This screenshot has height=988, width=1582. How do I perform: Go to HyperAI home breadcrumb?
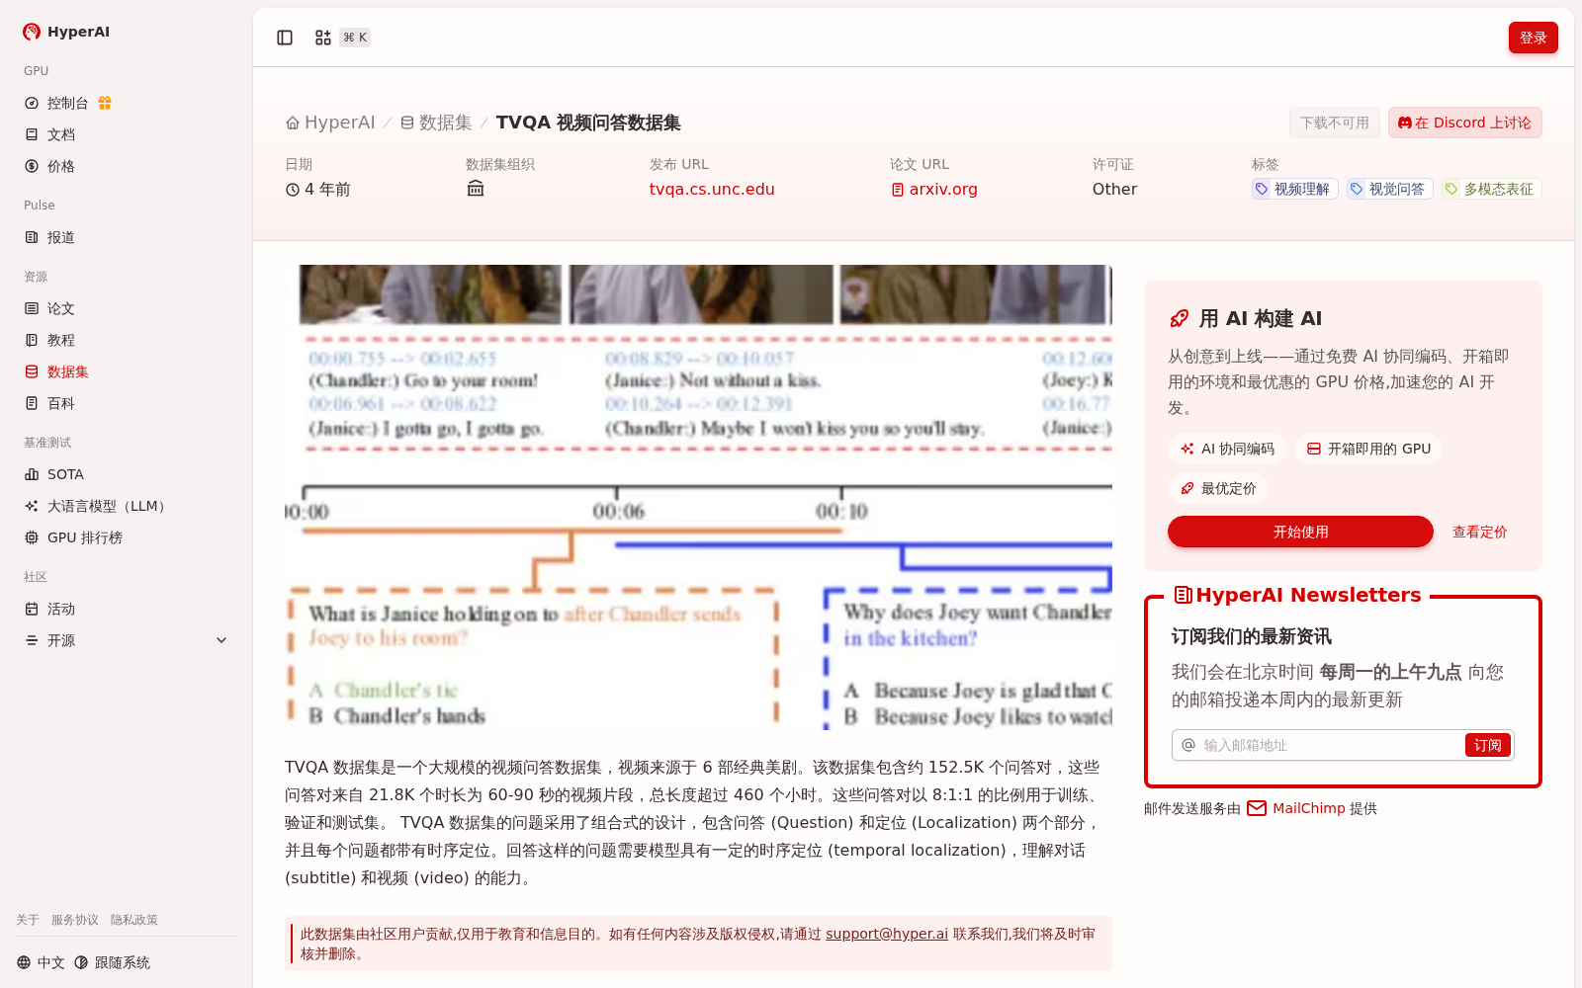coord(330,123)
